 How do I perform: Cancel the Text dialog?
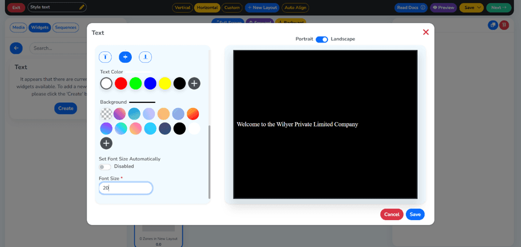pos(392,214)
